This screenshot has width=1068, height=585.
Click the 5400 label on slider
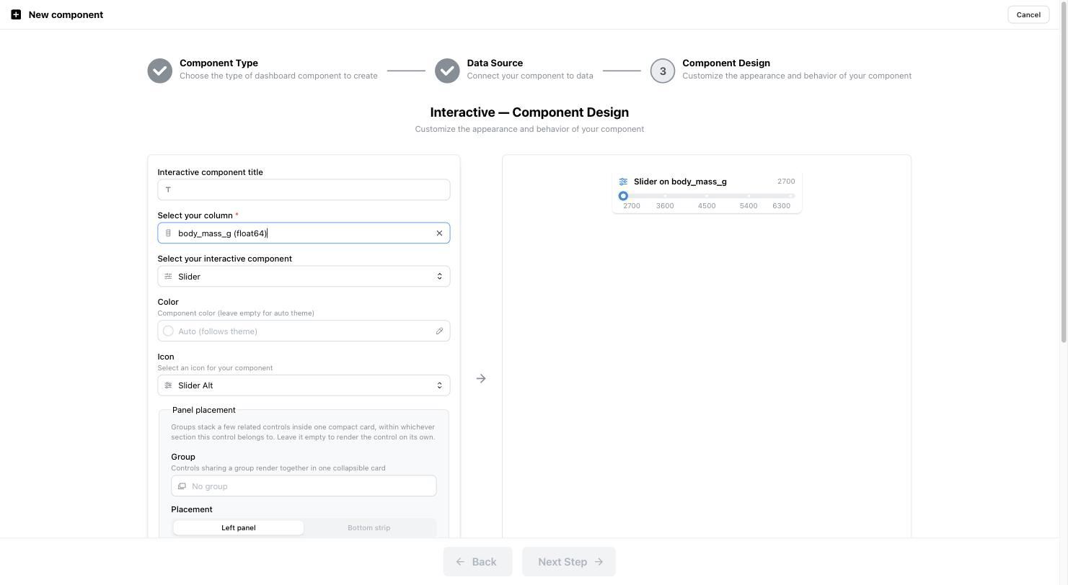click(x=749, y=206)
